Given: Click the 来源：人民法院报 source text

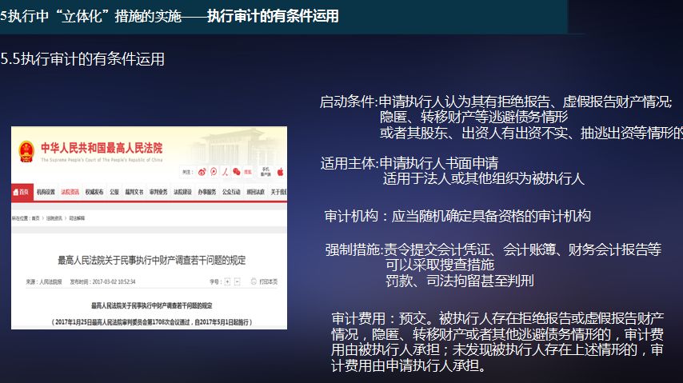Looking at the screenshot, I should click(x=43, y=282).
